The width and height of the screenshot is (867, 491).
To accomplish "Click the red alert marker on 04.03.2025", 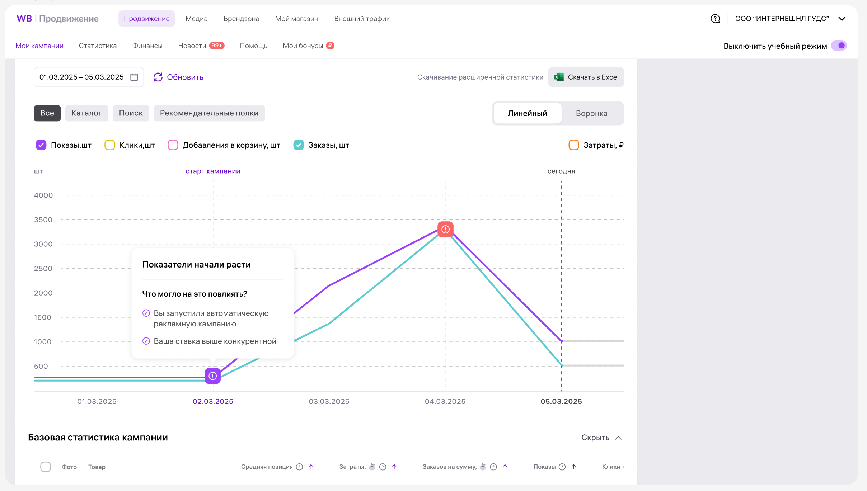I will [445, 229].
